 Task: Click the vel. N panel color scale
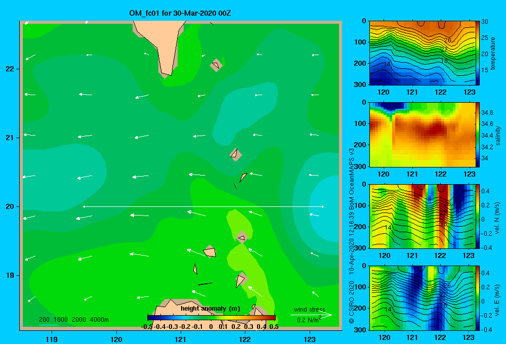(x=478, y=216)
